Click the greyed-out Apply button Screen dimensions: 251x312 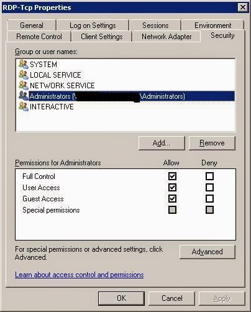pyautogui.click(x=222, y=298)
